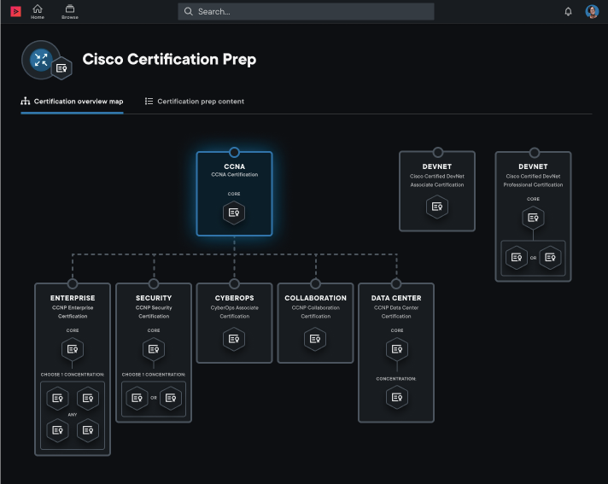The image size is (608, 484).
Task: Focus the Search input field
Action: pyautogui.click(x=306, y=12)
